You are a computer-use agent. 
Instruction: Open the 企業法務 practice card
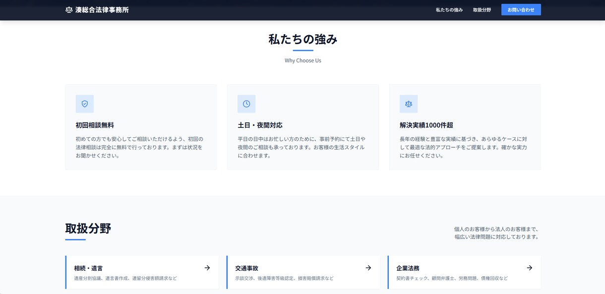click(x=464, y=272)
